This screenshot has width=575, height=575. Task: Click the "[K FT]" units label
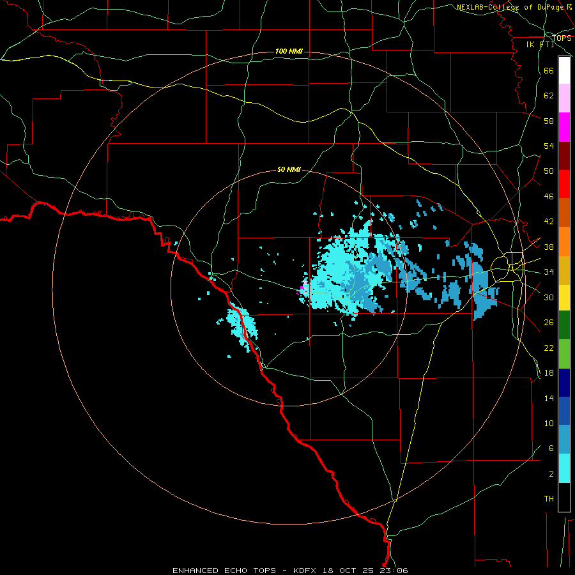[540, 44]
